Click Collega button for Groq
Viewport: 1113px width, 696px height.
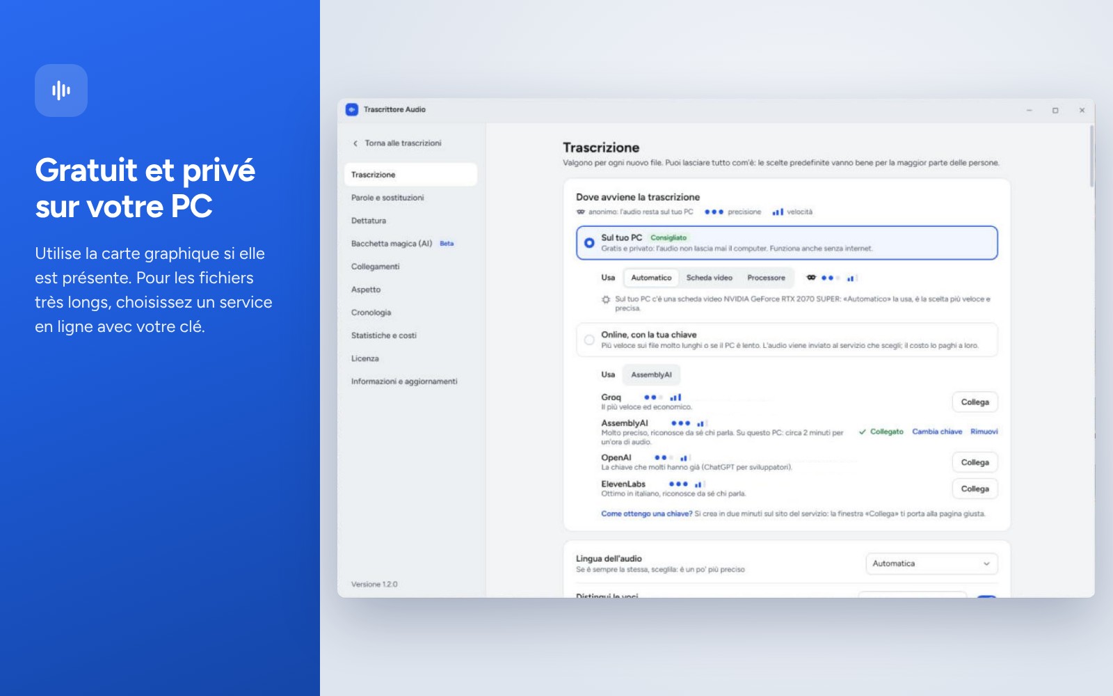click(975, 402)
